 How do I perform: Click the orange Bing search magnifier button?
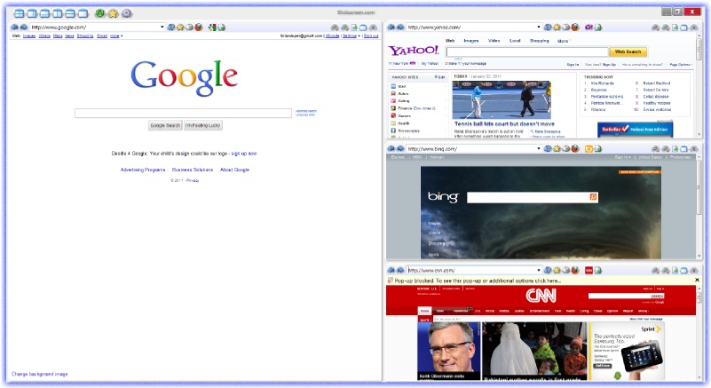(593, 197)
